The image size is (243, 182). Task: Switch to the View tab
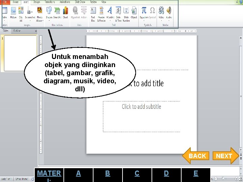pyautogui.click(x=104, y=2)
